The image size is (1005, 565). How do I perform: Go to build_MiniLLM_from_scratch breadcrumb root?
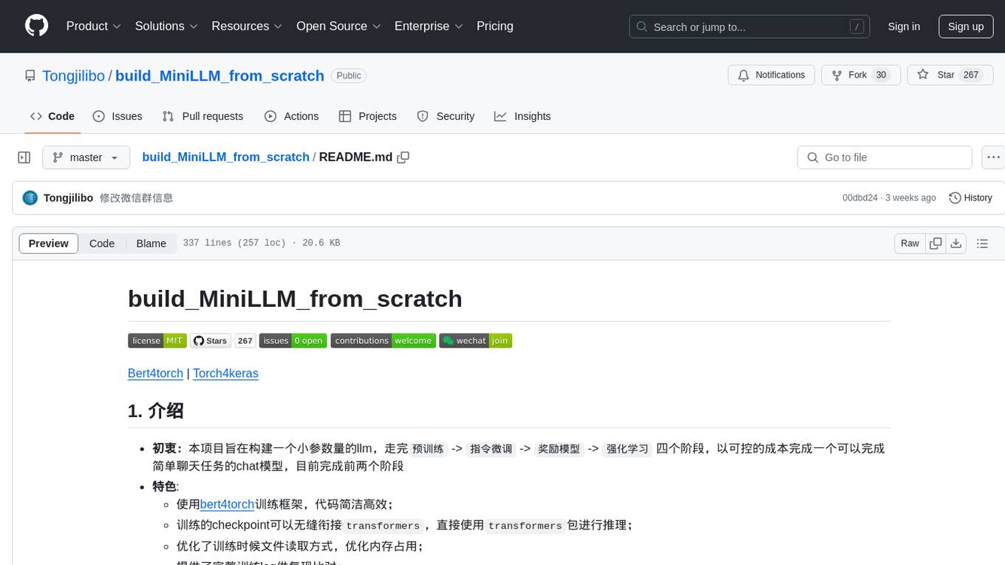[x=225, y=158]
